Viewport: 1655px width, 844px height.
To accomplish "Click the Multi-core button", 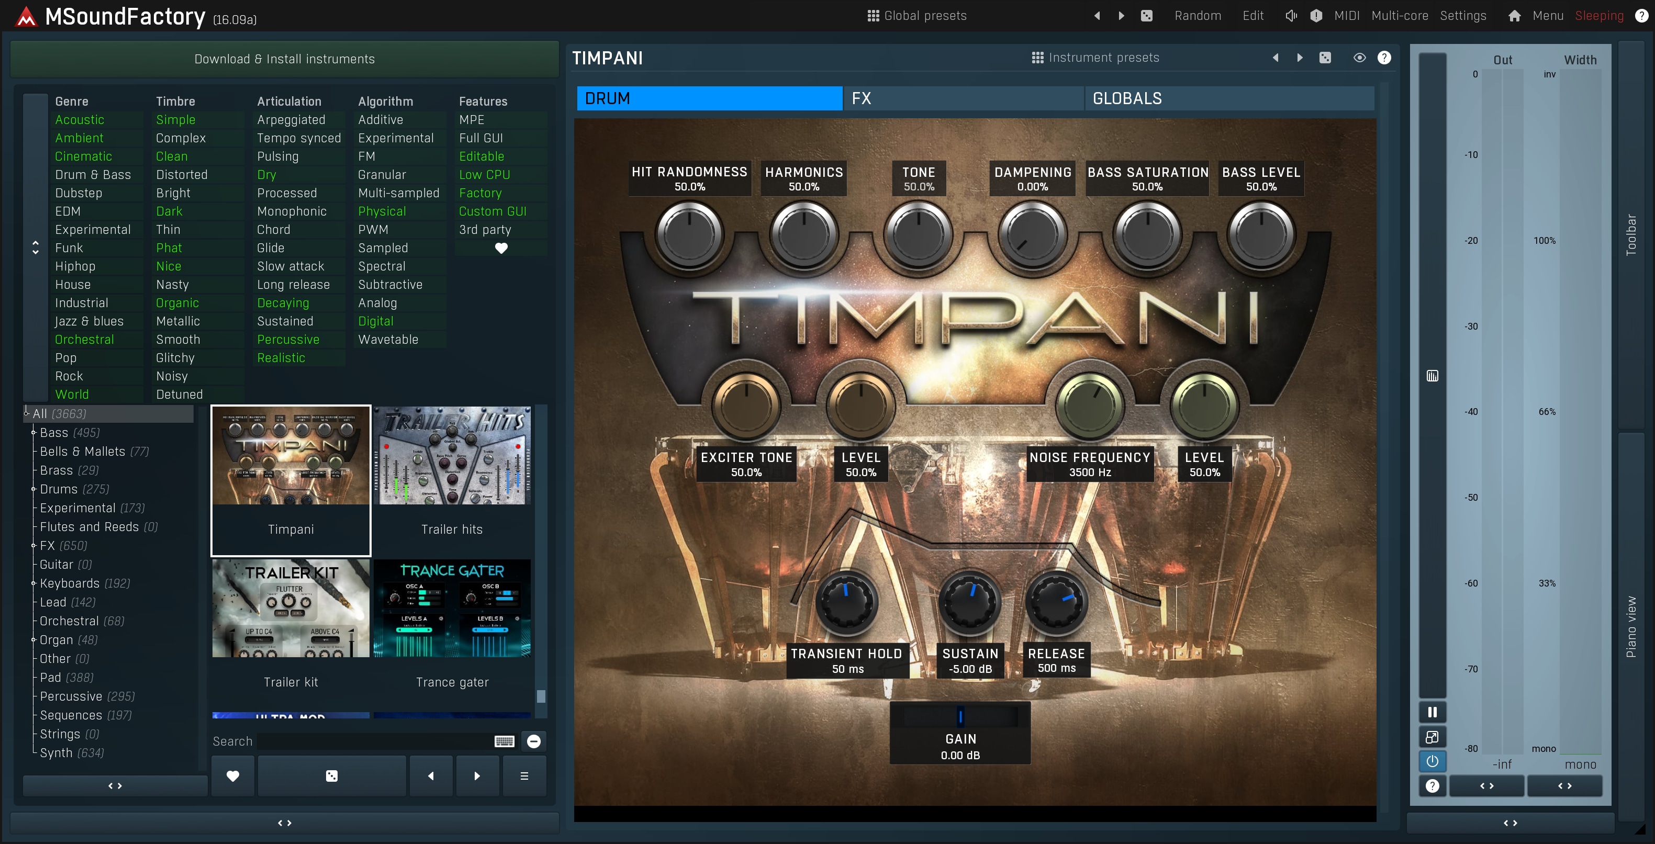I will (1400, 15).
